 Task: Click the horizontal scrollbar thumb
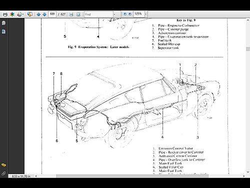pos(132,176)
